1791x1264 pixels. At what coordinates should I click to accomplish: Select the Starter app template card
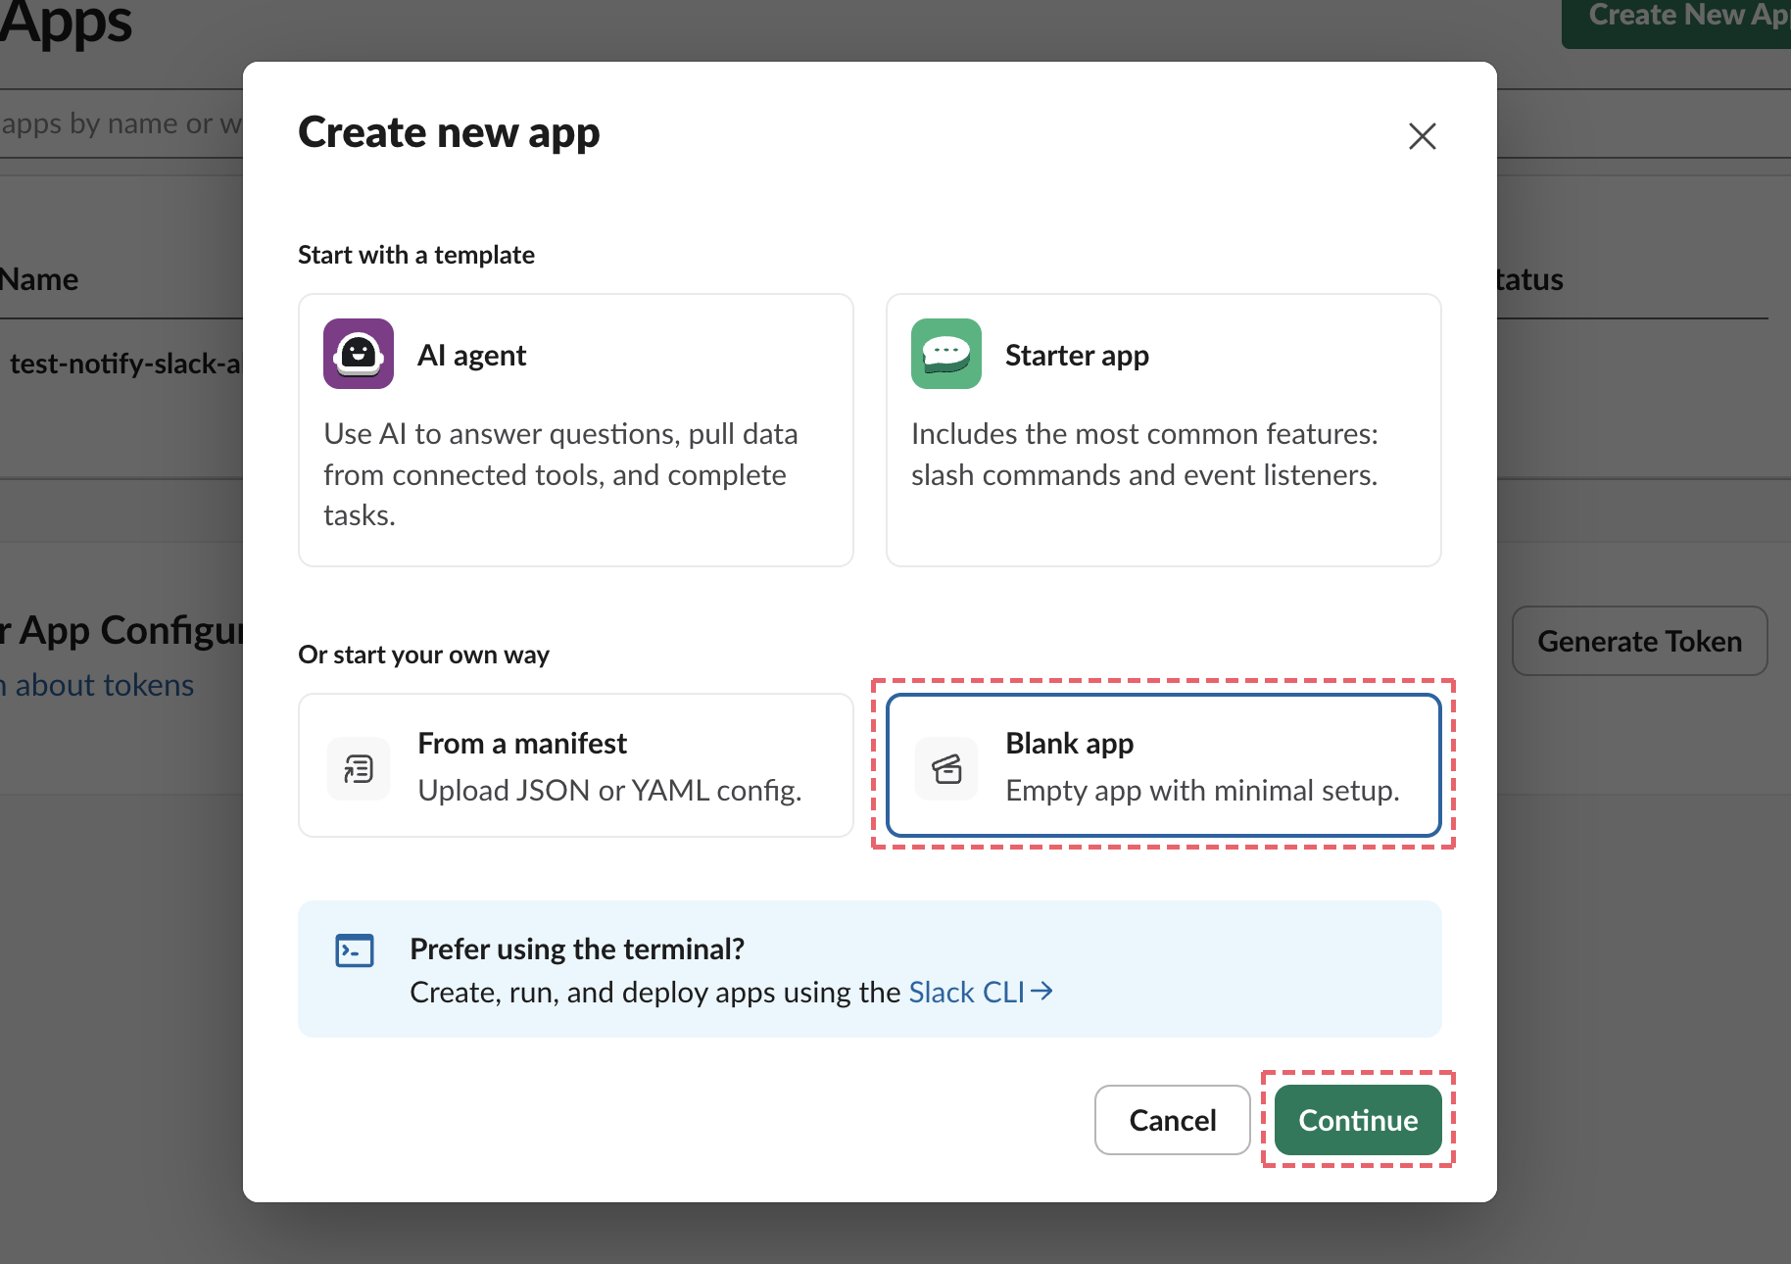coord(1164,430)
